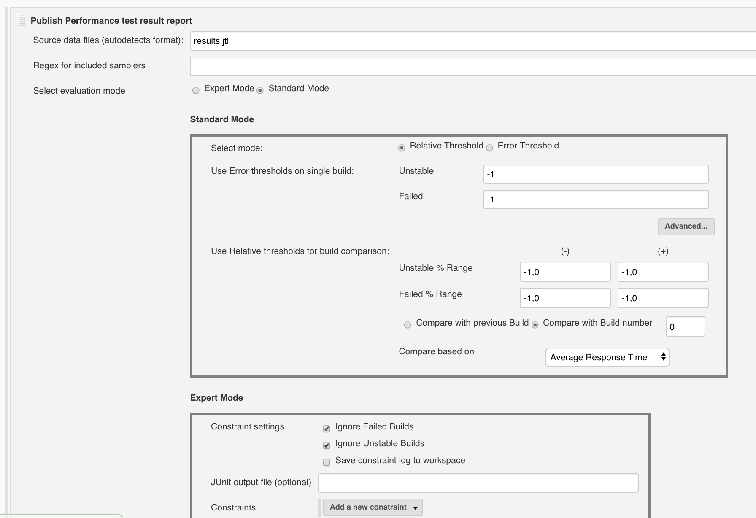Click the Regex for included samplers field
Image resolution: width=756 pixels, height=518 pixels.
tap(473, 66)
